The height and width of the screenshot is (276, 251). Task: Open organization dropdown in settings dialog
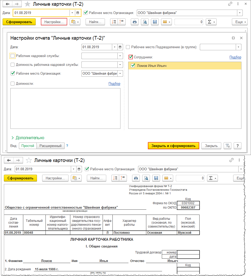(120, 73)
